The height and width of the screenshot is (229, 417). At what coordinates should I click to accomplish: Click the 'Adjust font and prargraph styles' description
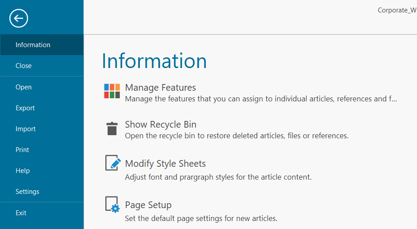218,177
